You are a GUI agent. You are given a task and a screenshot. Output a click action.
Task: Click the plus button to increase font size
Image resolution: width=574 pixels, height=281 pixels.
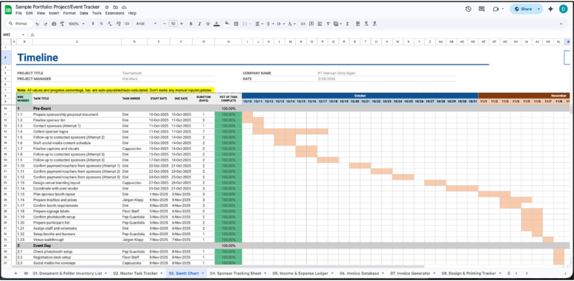[182, 24]
